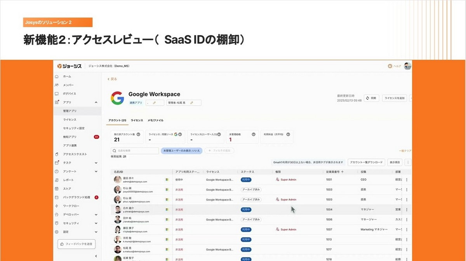
Task: Click the Josys logo at top left
Action: 69,66
